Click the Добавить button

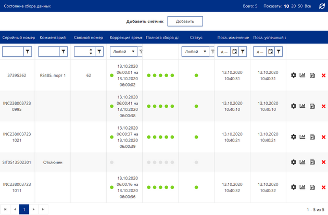(185, 21)
